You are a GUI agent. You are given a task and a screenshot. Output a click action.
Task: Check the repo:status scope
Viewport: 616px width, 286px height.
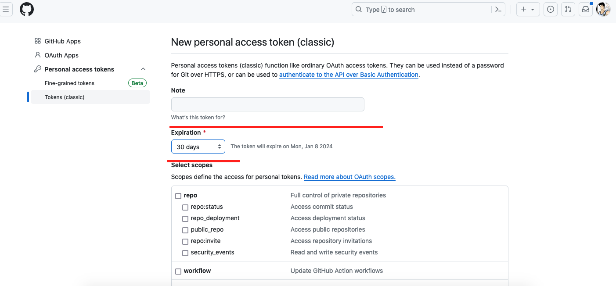point(185,207)
